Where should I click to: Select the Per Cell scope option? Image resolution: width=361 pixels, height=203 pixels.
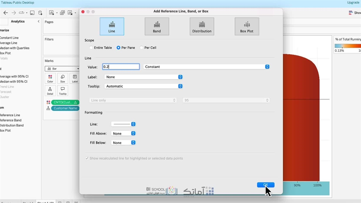pyautogui.click(x=142, y=48)
